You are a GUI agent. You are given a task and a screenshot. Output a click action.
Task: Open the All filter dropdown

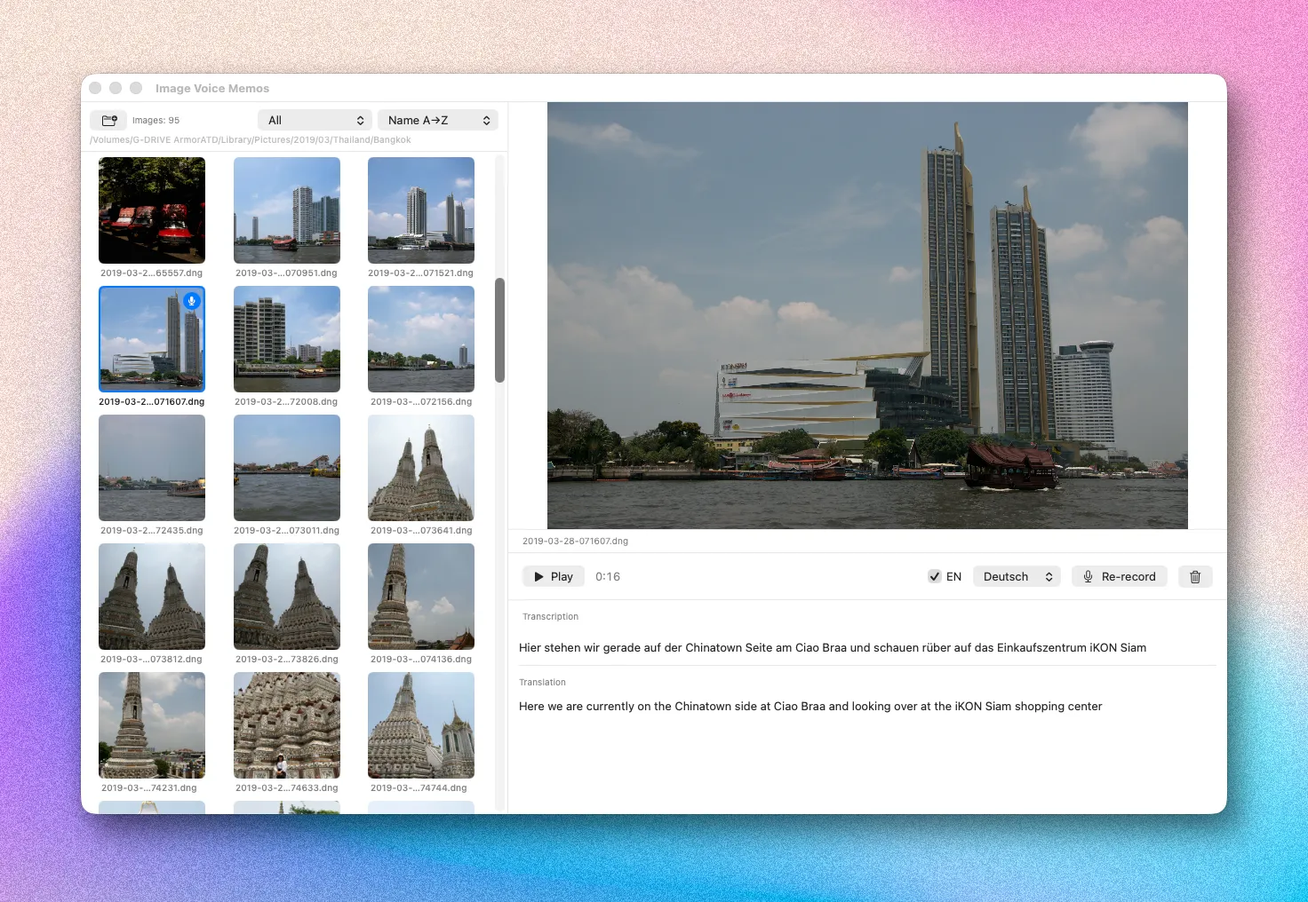pyautogui.click(x=315, y=120)
